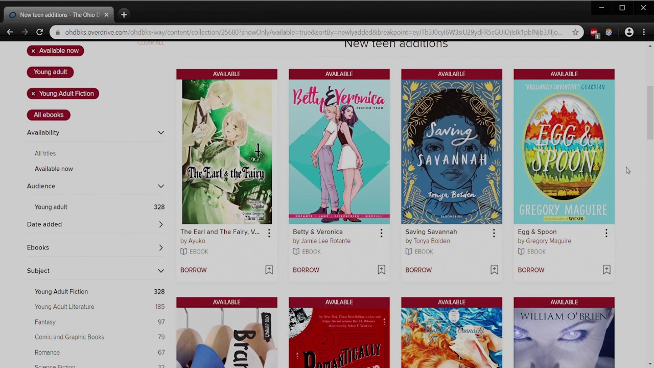654x368 pixels.
Task: Add The Earl and The Fairy to wish list
Action: point(269,270)
